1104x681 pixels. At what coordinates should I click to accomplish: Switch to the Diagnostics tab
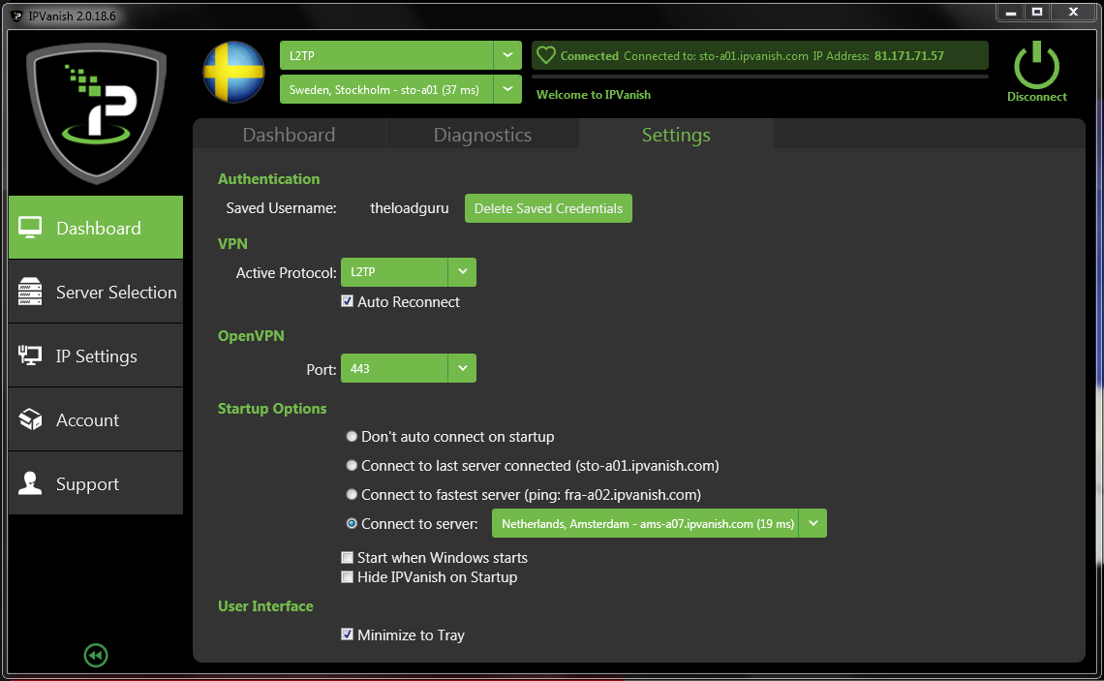point(482,134)
